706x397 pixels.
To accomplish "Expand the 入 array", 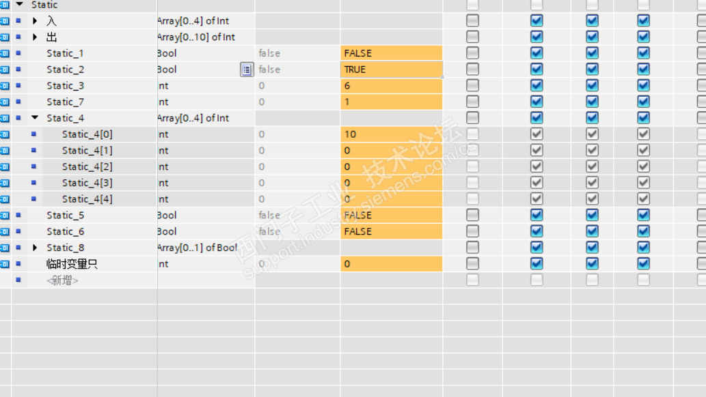I will pyautogui.click(x=36, y=21).
